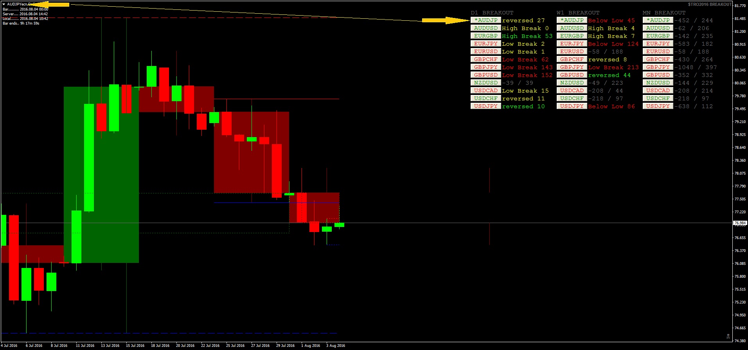
Task: Click the 'Low Break 62' status text
Action: (525, 60)
